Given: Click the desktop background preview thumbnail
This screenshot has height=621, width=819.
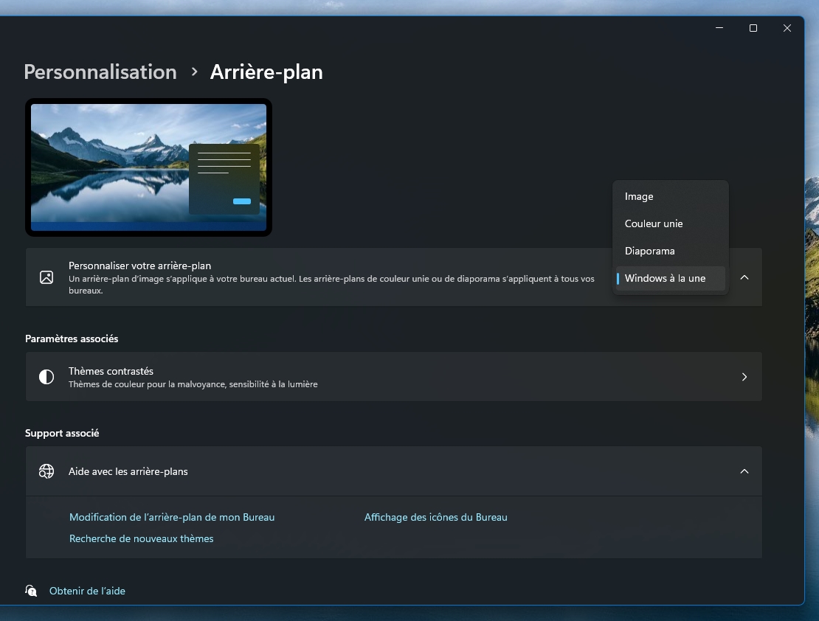Looking at the screenshot, I should pos(148,167).
